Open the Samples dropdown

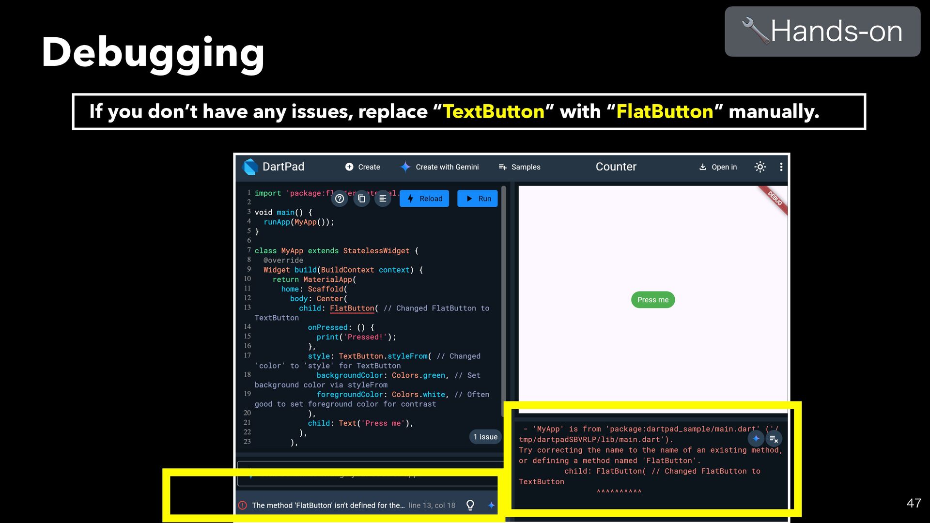[x=519, y=167]
